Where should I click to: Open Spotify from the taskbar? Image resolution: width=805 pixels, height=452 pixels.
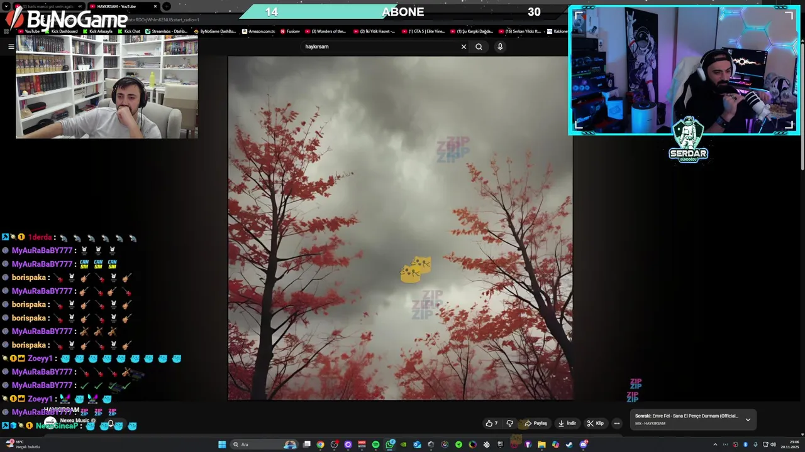click(375, 444)
